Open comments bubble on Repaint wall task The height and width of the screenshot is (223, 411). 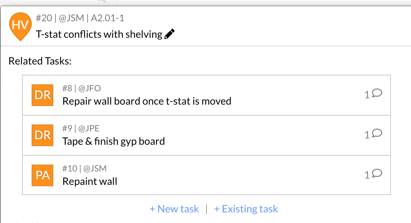pyautogui.click(x=377, y=173)
